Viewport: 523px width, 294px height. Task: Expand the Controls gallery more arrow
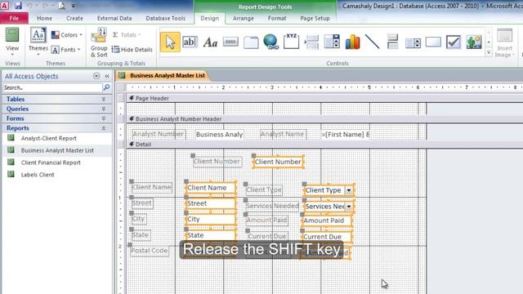tap(489, 52)
